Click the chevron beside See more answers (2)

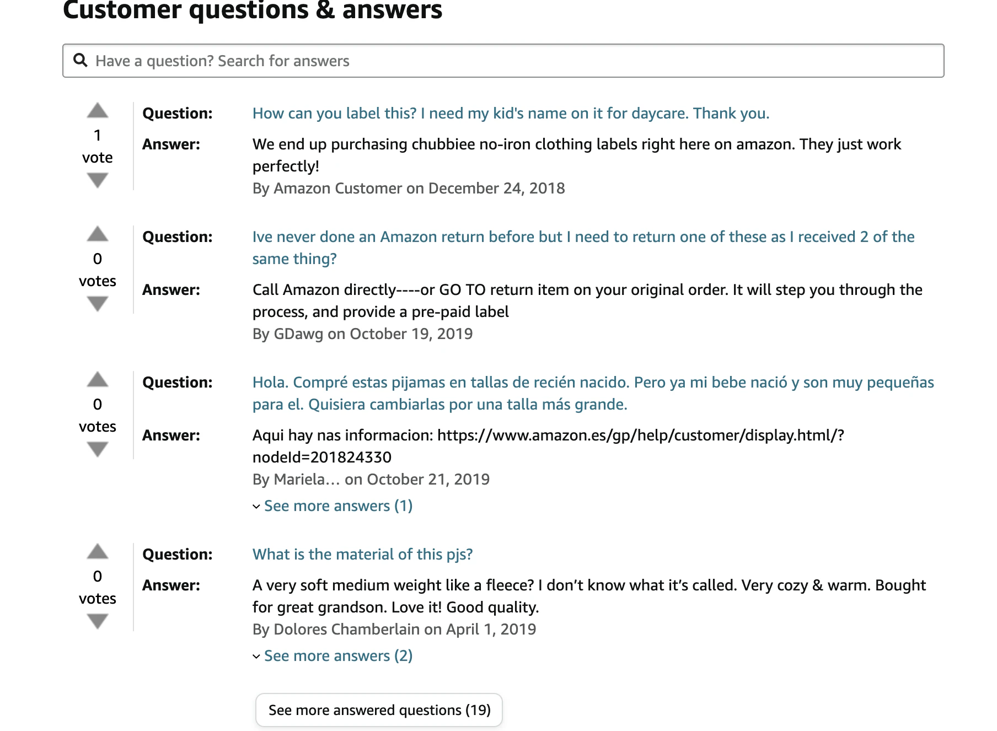tap(256, 657)
